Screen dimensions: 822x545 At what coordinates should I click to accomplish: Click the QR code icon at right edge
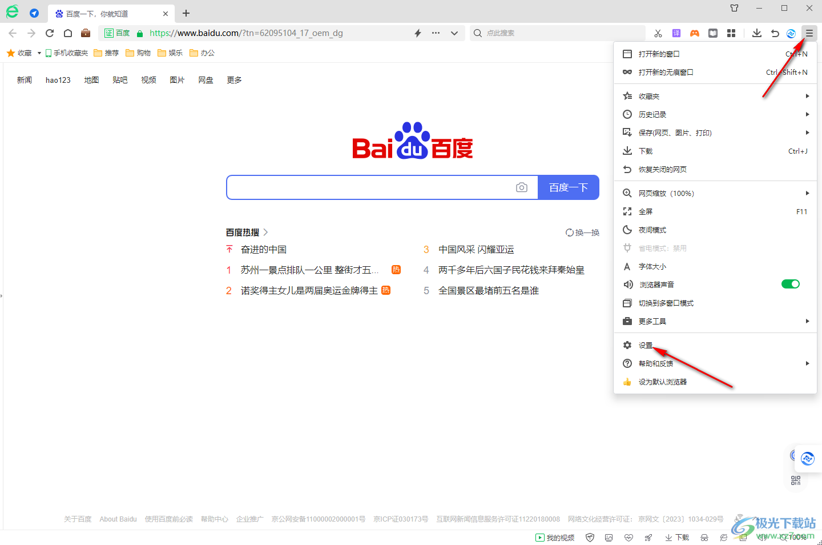tap(796, 480)
